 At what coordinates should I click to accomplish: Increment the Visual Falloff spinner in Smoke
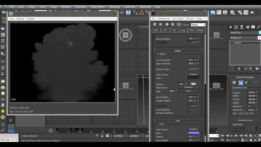point(198,96)
